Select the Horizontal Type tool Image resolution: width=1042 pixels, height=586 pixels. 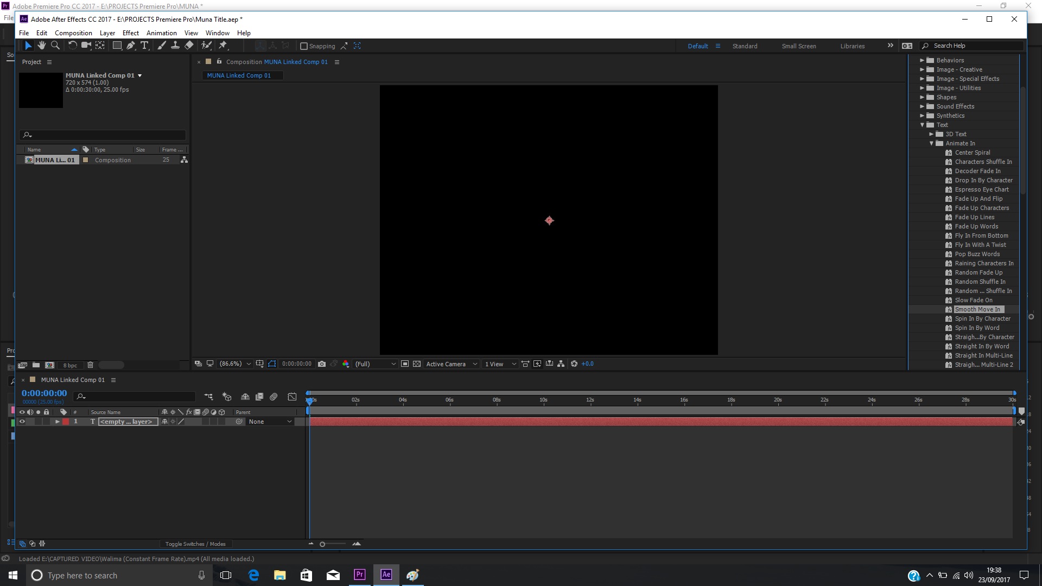[144, 46]
